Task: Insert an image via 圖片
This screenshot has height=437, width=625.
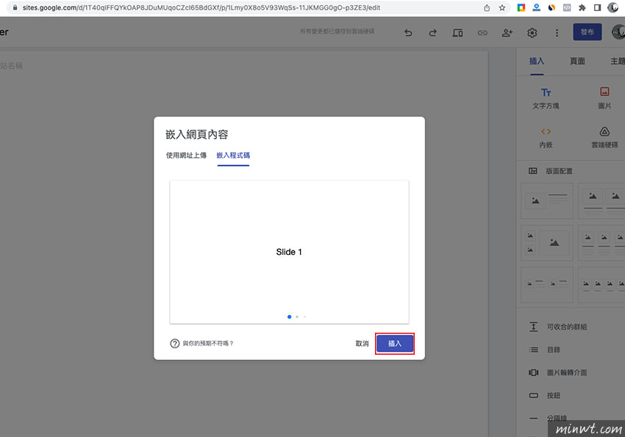Action: pos(604,98)
